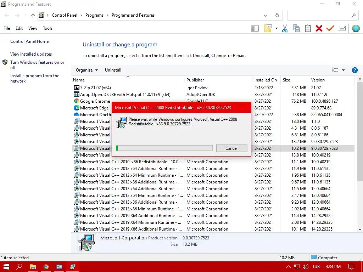
Task: Click the Microsoft OneDrive cloud icon
Action: point(77,114)
